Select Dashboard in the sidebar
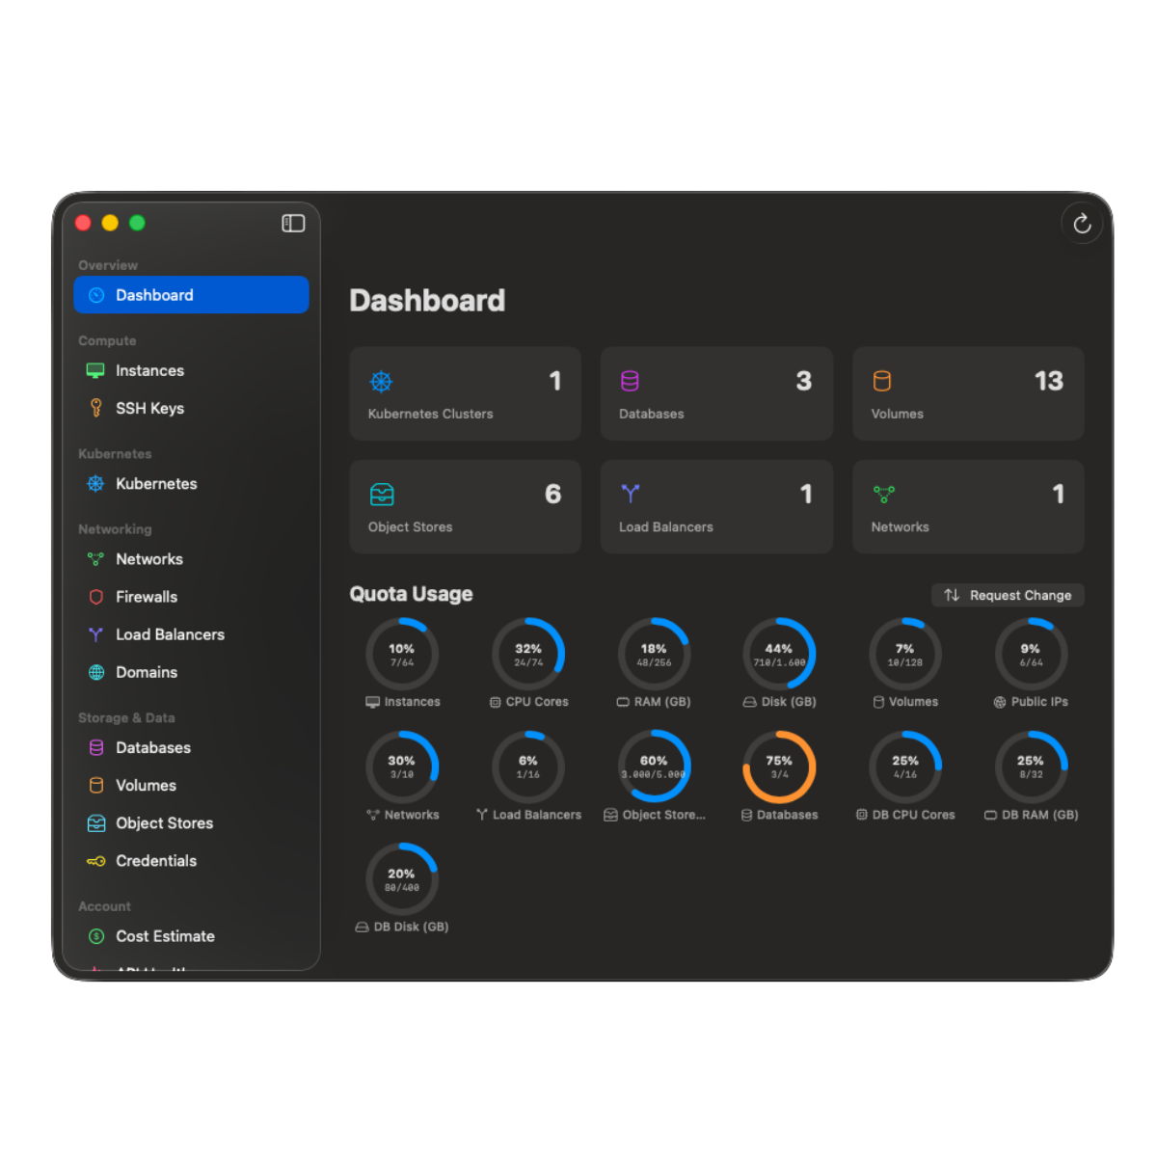This screenshot has height=1157, width=1157. (191, 295)
